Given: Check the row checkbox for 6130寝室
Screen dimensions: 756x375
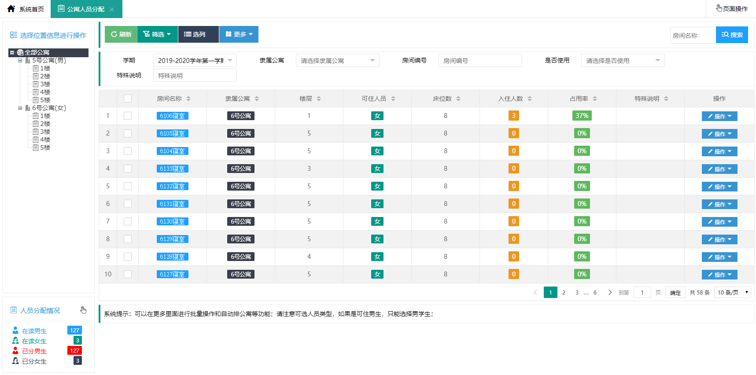Looking at the screenshot, I should 128,221.
